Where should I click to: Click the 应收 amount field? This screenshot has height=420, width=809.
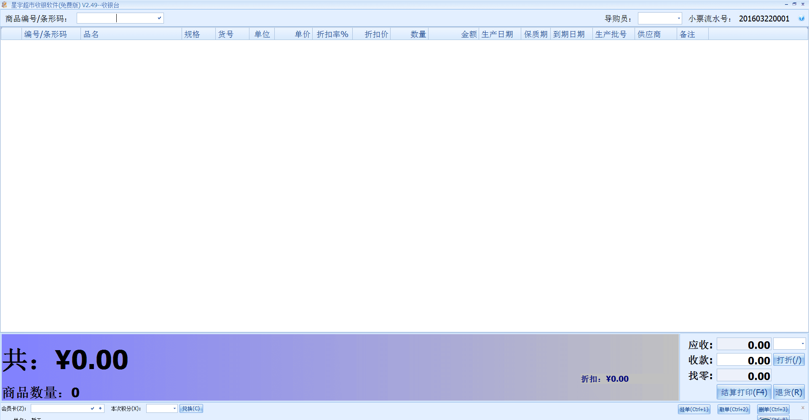744,344
